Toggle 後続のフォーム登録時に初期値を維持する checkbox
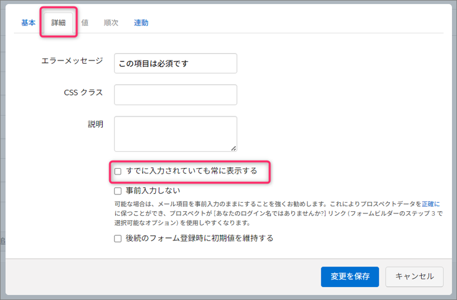Image resolution: width=457 pixels, height=300 pixels. [118, 239]
